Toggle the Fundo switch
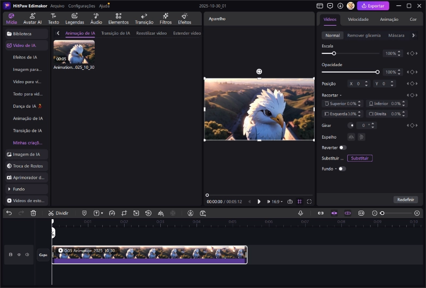Viewport: 426px width, 288px height. click(341, 169)
